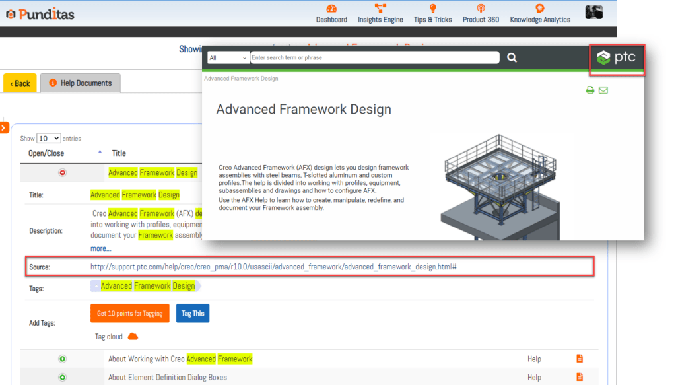The height and width of the screenshot is (385, 676).
Task: Open Product 360 view
Action: click(x=481, y=13)
